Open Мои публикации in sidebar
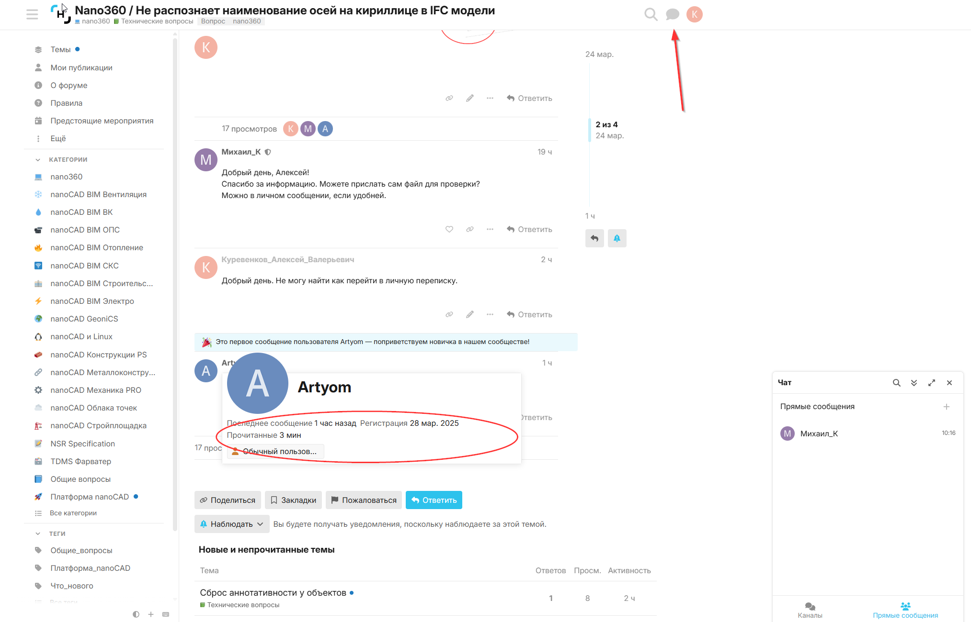This screenshot has width=971, height=622. click(81, 67)
